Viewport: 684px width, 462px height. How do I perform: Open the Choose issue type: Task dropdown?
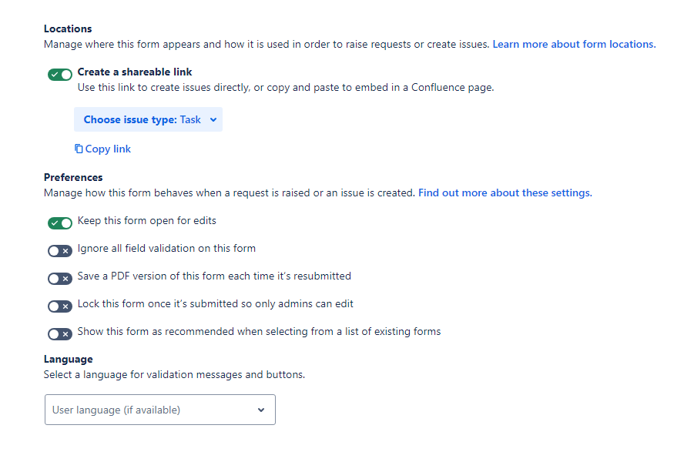148,119
